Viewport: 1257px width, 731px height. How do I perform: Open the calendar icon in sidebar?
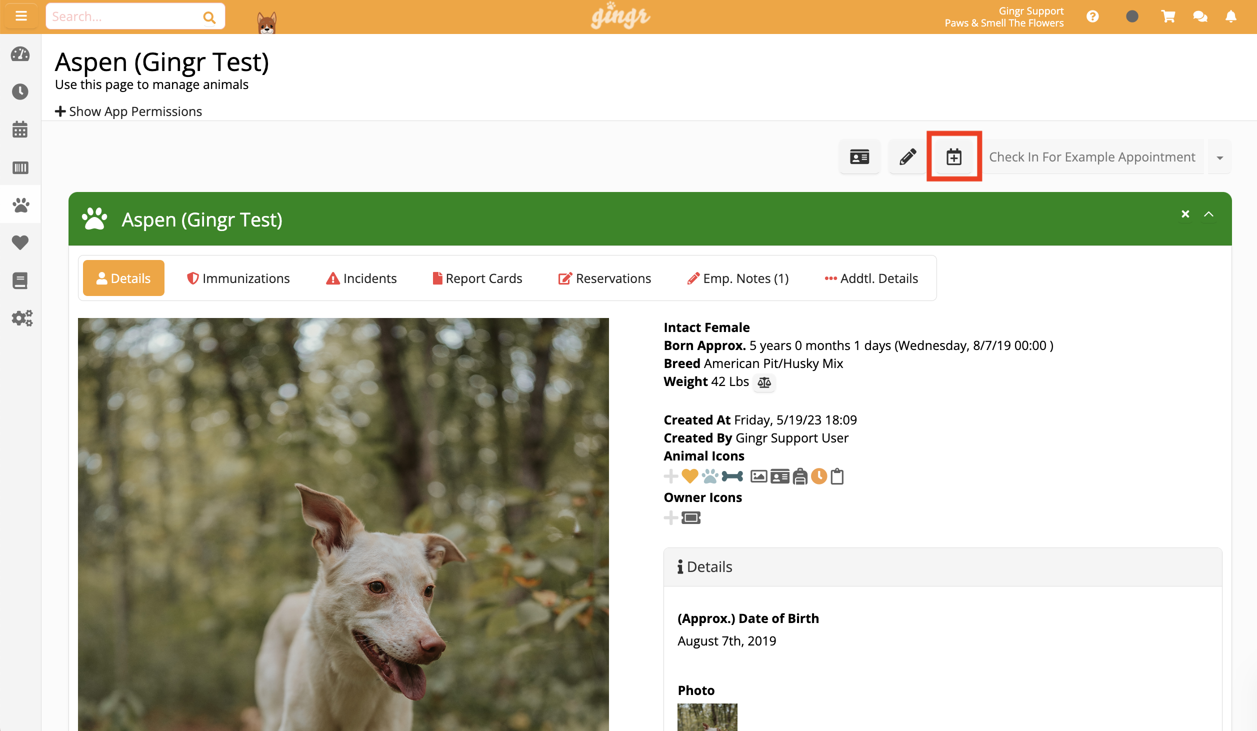tap(20, 129)
